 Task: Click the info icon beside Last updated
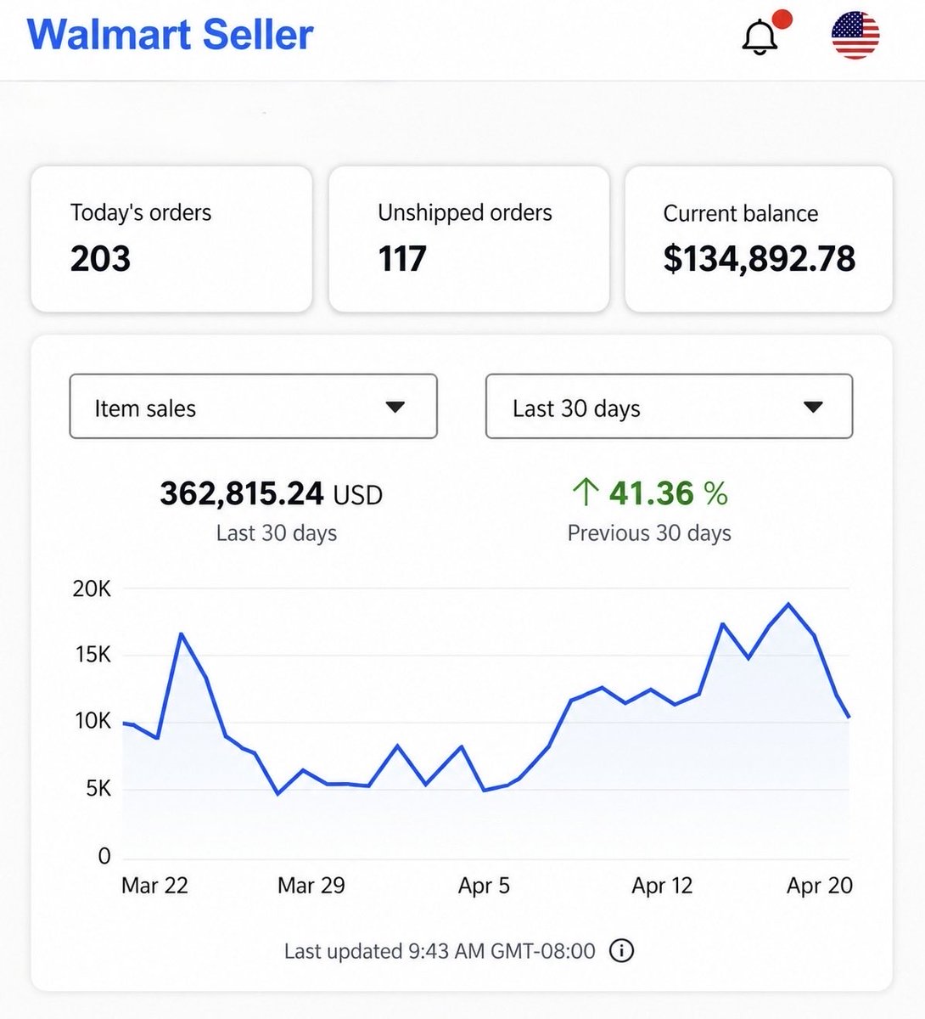[622, 950]
